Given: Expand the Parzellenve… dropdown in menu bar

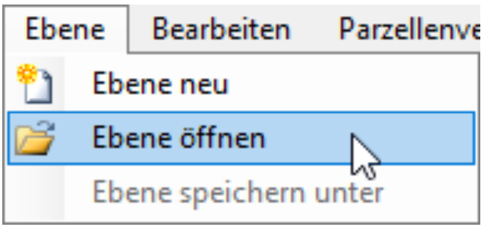Looking at the screenshot, I should tap(409, 28).
